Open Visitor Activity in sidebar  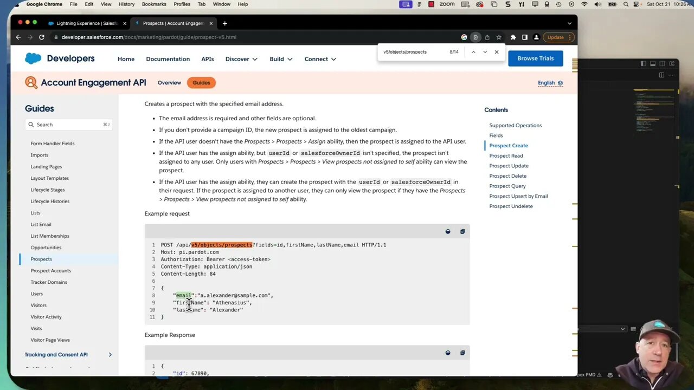[46, 317]
